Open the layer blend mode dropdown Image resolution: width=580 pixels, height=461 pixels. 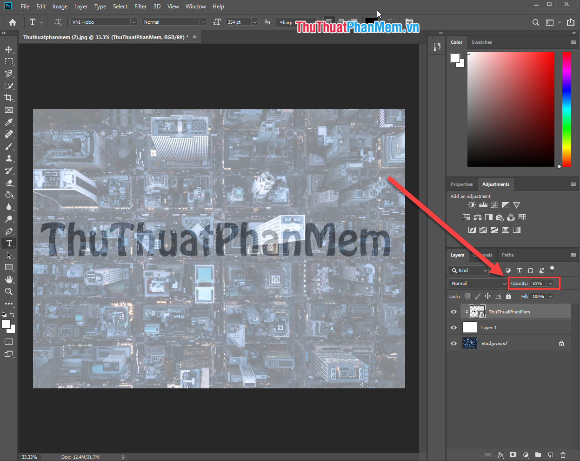478,283
